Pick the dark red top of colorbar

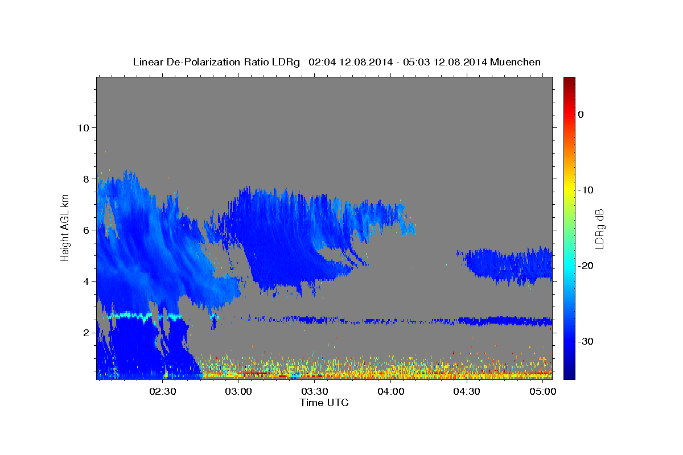[x=569, y=82]
